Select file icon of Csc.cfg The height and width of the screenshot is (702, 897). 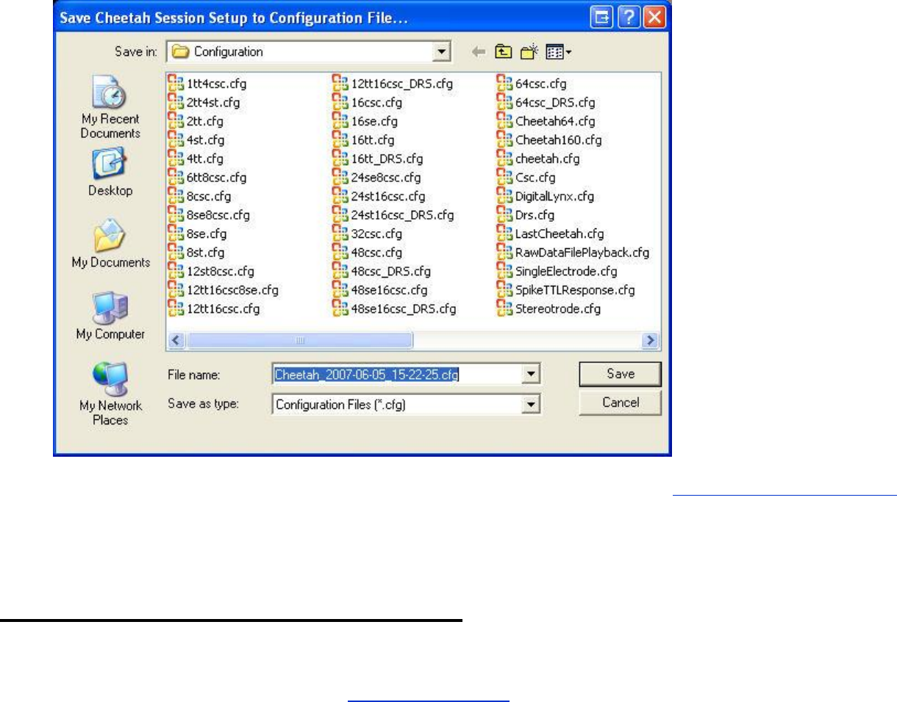[504, 178]
